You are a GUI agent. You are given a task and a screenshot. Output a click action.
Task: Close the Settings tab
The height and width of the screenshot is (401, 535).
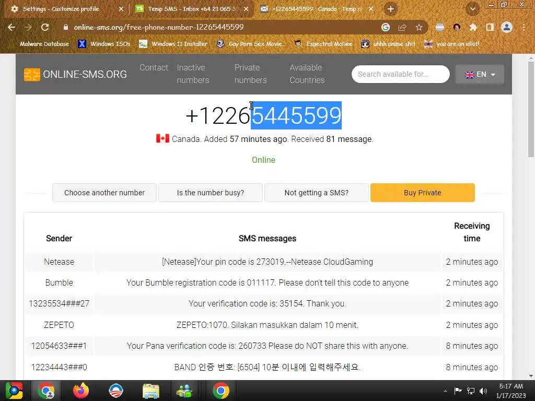pos(121,9)
